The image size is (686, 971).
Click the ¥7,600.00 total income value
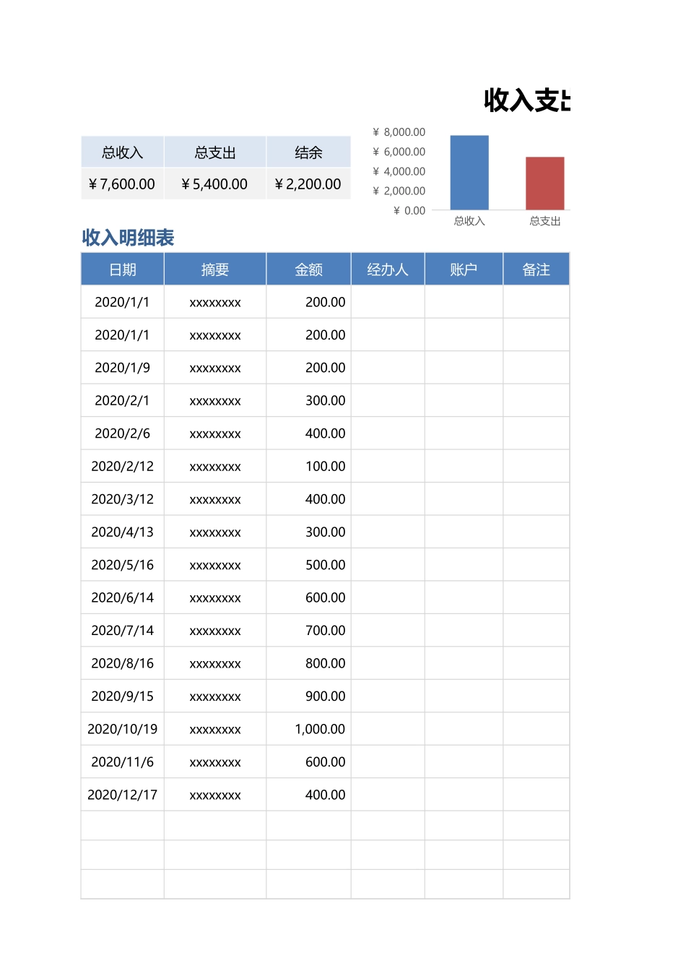point(121,184)
